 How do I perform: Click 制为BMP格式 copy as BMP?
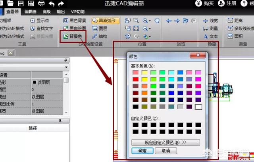[x=12, y=36]
